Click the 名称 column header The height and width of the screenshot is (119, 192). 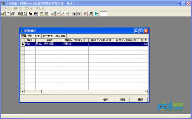(x=49, y=40)
